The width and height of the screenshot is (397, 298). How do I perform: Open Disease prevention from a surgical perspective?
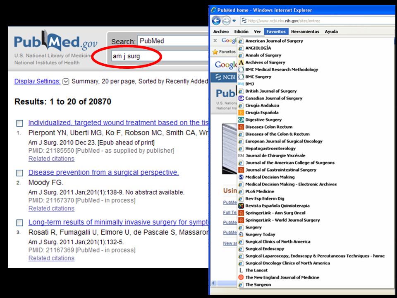click(x=103, y=173)
